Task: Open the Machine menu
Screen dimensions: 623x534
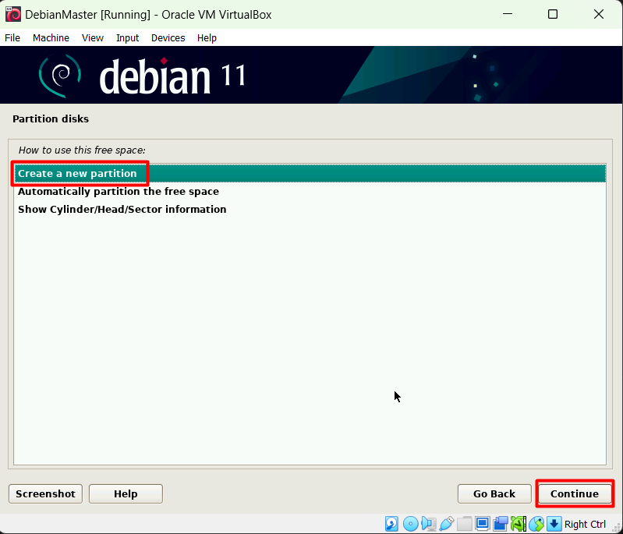Action: coord(51,37)
